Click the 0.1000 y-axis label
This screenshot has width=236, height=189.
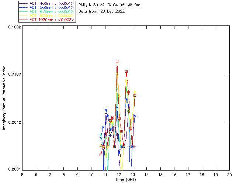tap(14, 27)
